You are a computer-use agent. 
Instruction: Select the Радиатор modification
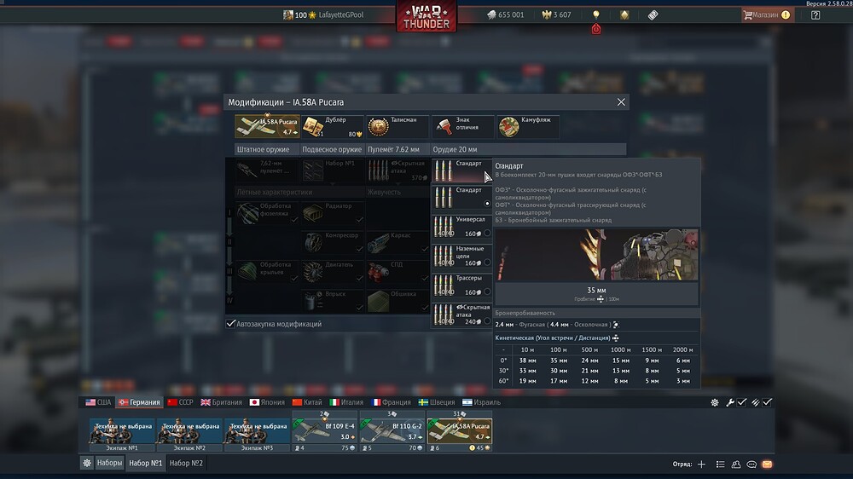pos(333,213)
